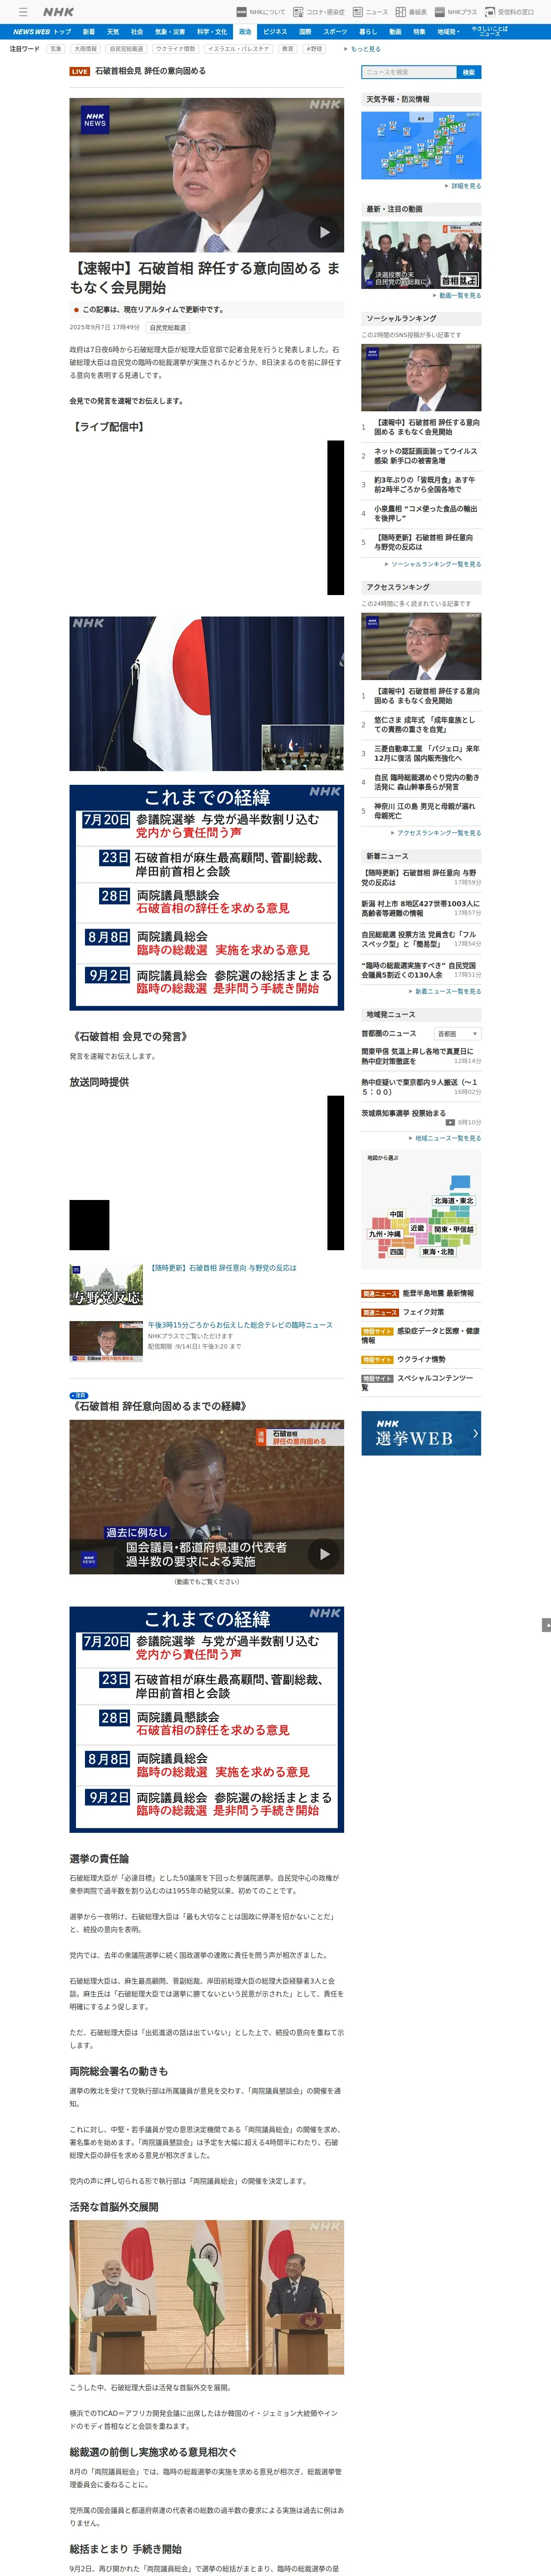Click the #野球 keyword tag
Screen dimensions: 551x2576
(x=314, y=48)
